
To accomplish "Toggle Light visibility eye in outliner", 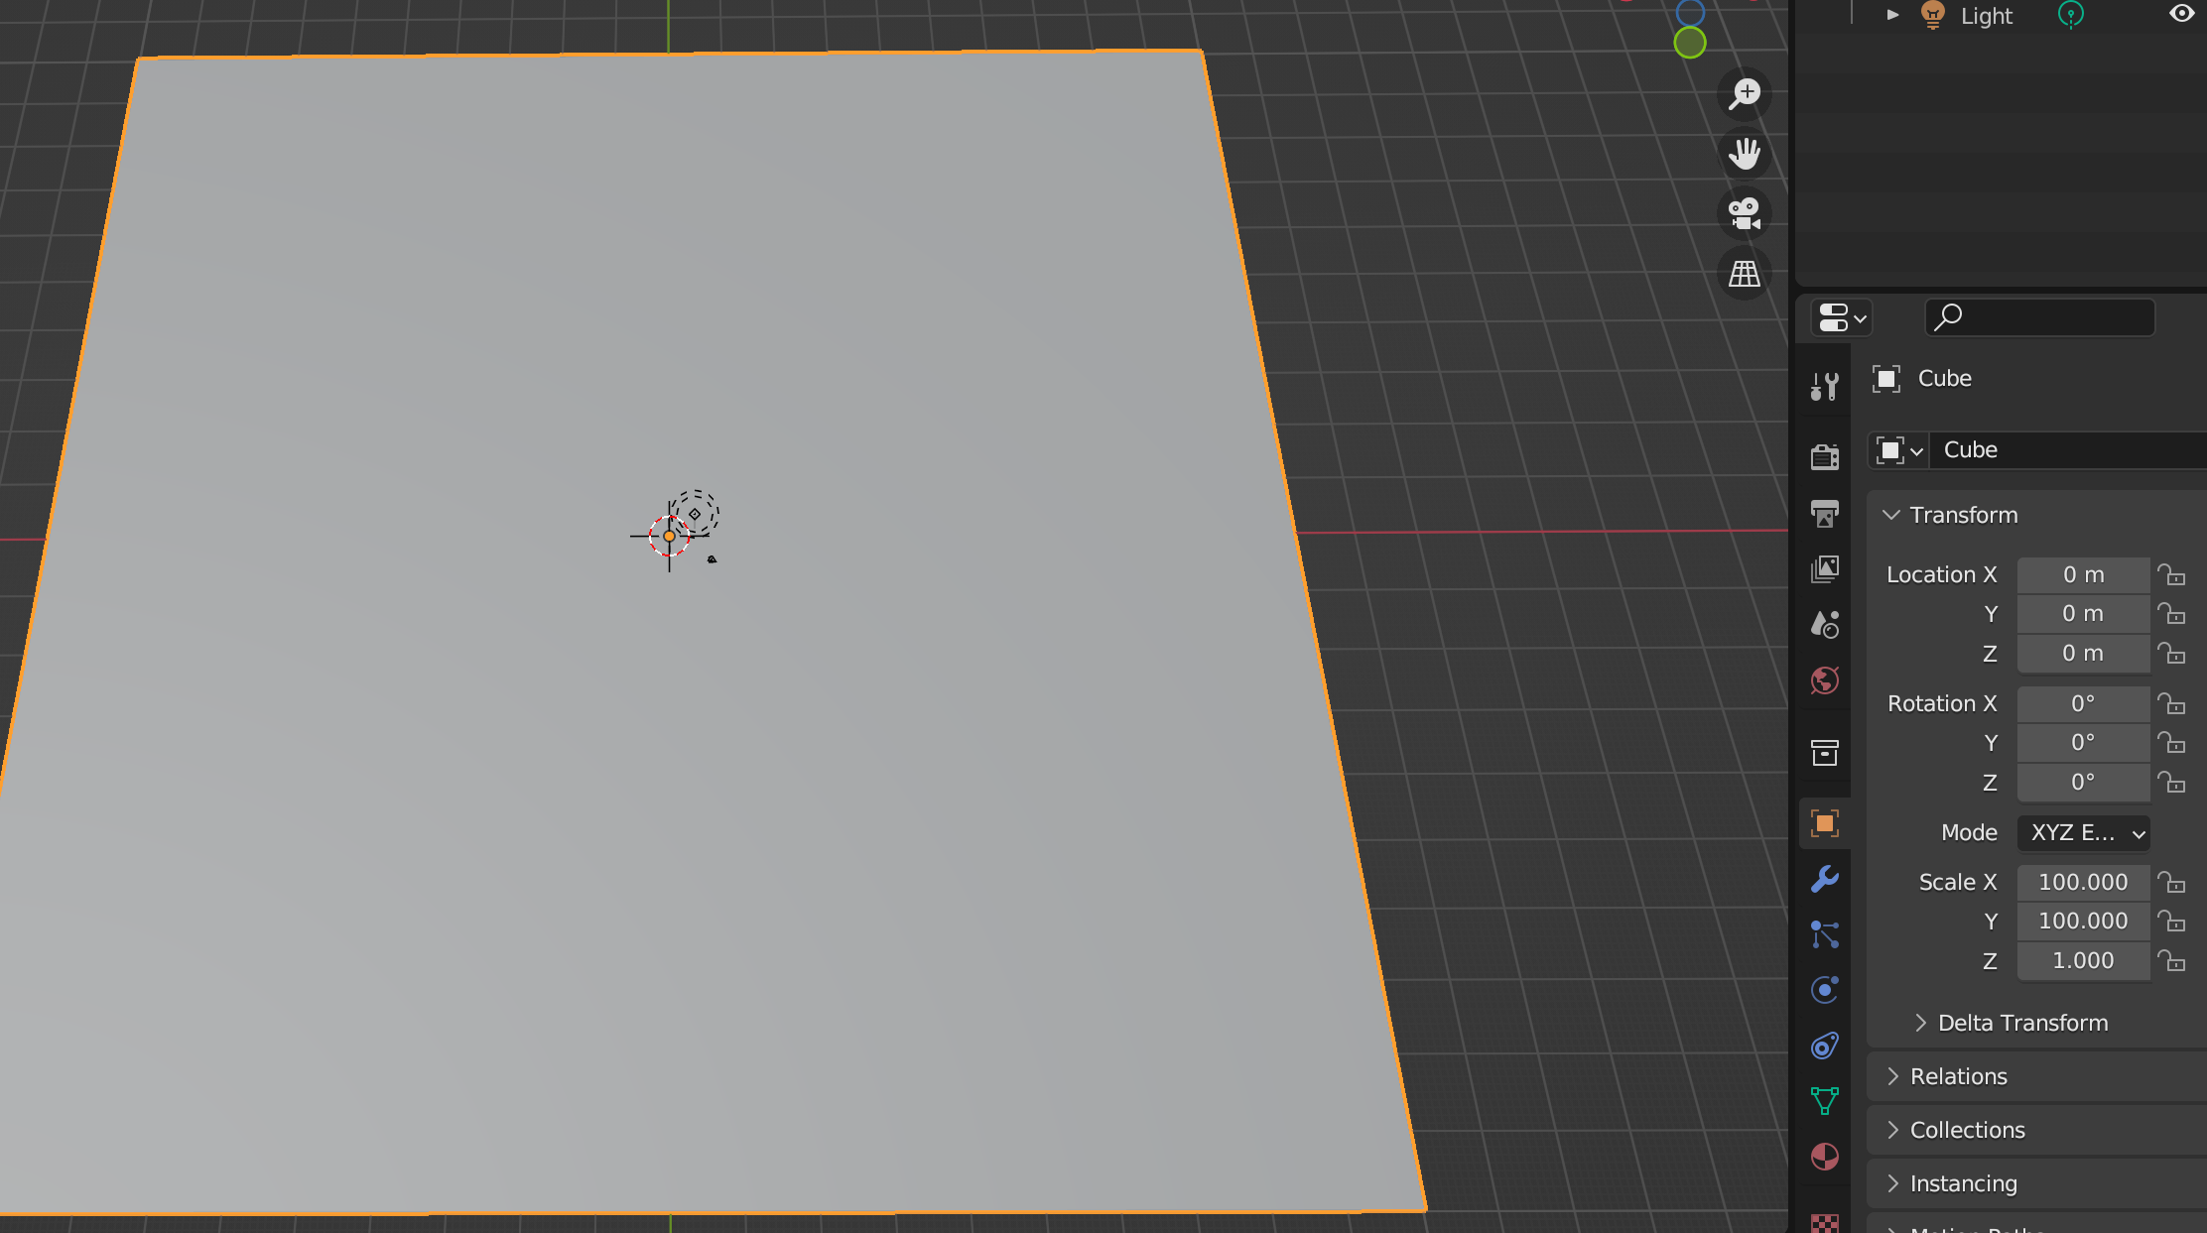I will (x=2181, y=14).
